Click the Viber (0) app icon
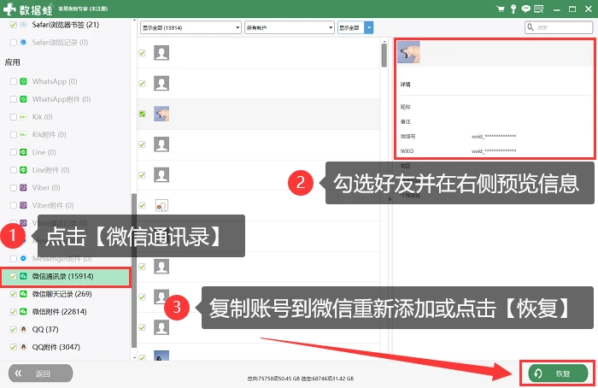Screen dimensions: 598x388 pyautogui.click(x=23, y=188)
